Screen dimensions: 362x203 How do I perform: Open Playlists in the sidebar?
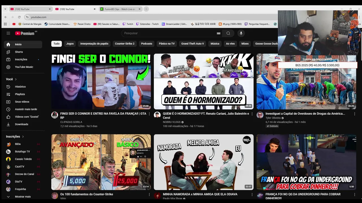(x=23, y=94)
